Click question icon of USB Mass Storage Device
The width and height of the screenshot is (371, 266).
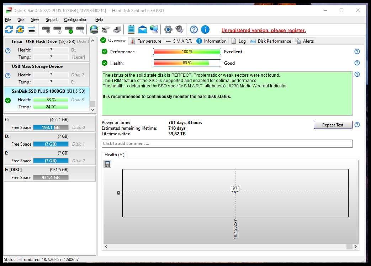pyautogui.click(x=8, y=75)
